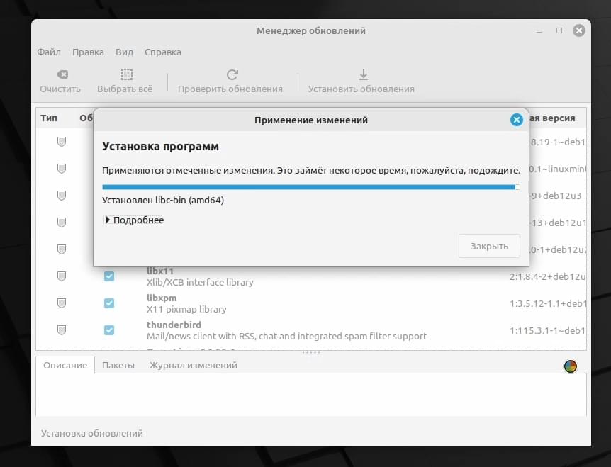Close the Менеджер обновлений window
Viewport: 611px width, 467px height.
[578, 30]
